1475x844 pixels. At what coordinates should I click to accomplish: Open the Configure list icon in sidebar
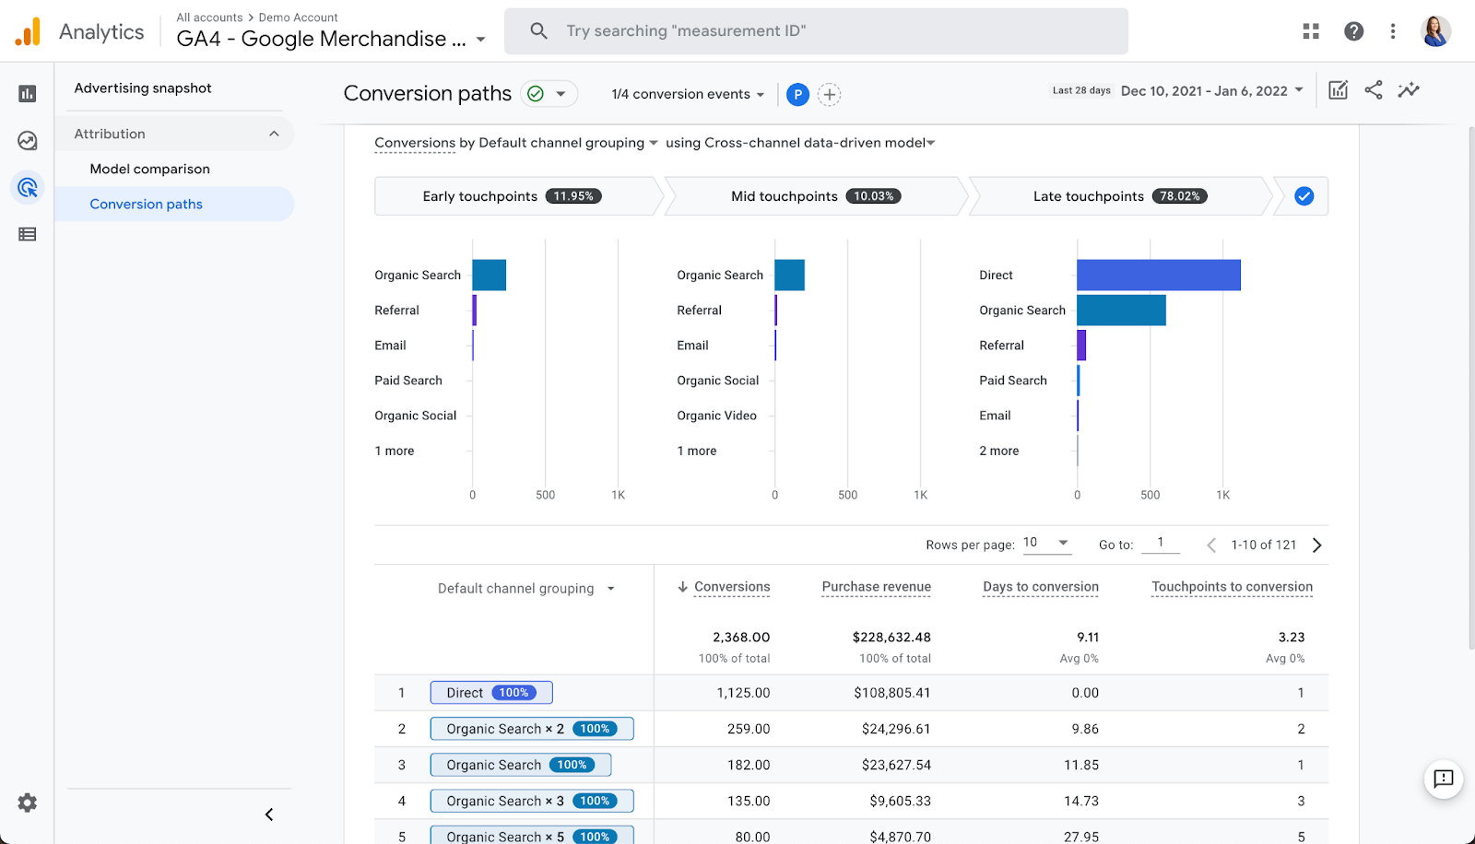click(28, 235)
